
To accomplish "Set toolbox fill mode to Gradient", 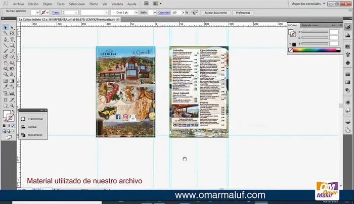I will pos(9,126).
